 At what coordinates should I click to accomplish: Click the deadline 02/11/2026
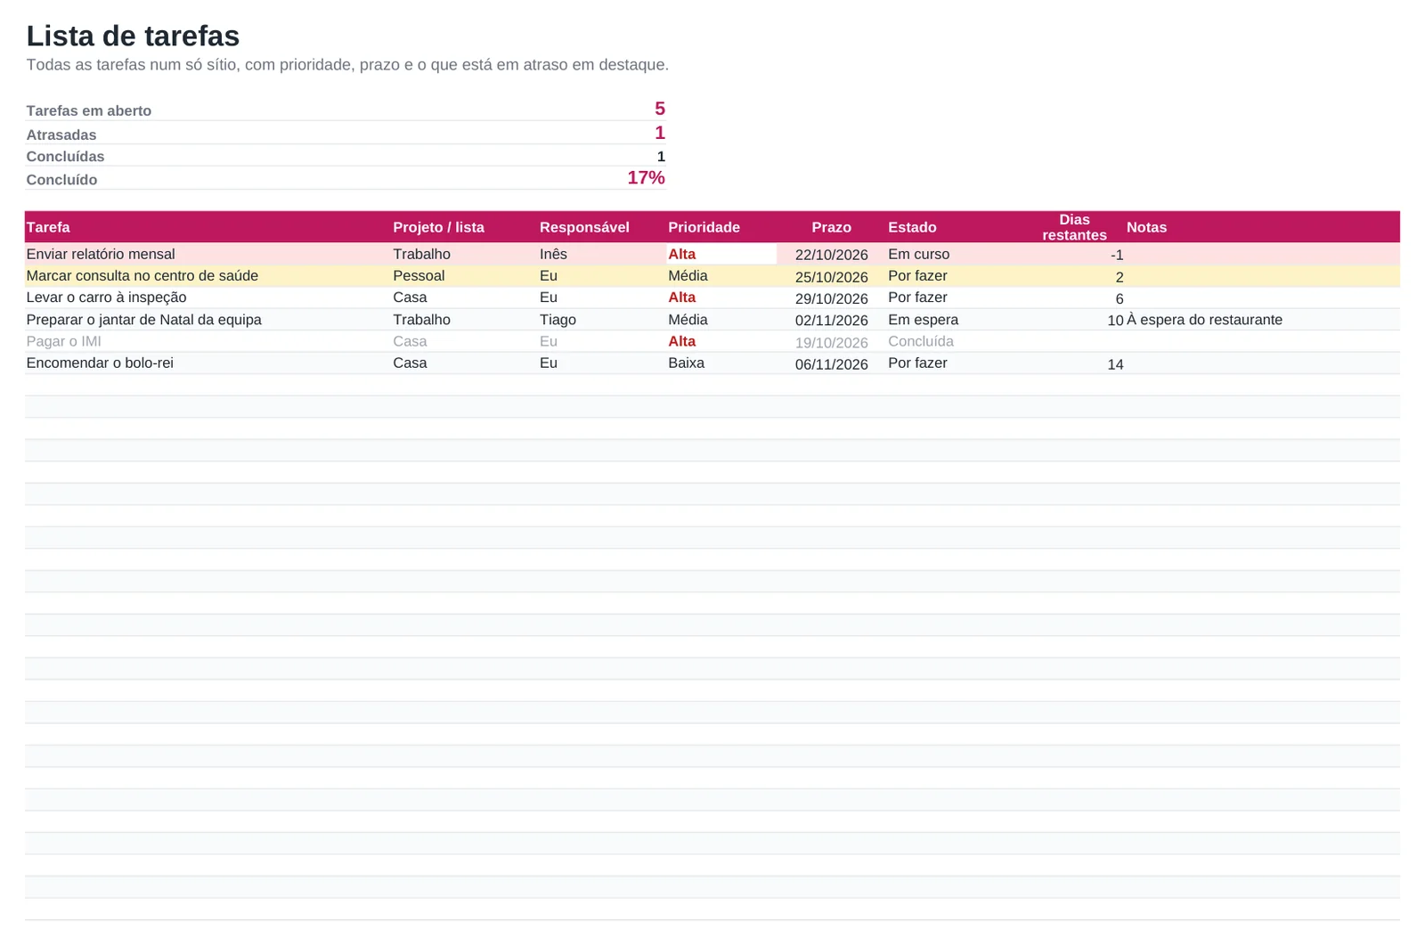click(x=831, y=321)
